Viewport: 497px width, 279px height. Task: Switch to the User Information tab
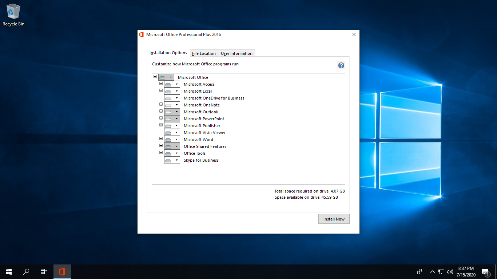(236, 53)
